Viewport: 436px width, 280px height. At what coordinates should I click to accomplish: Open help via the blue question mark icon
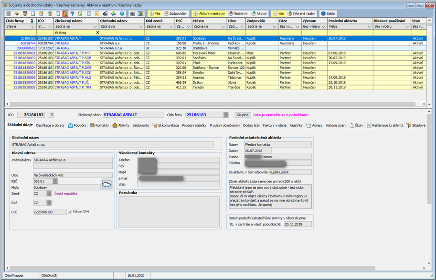[122, 14]
